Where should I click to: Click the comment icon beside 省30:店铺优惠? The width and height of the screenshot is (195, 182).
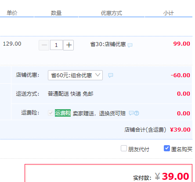coord(130,45)
